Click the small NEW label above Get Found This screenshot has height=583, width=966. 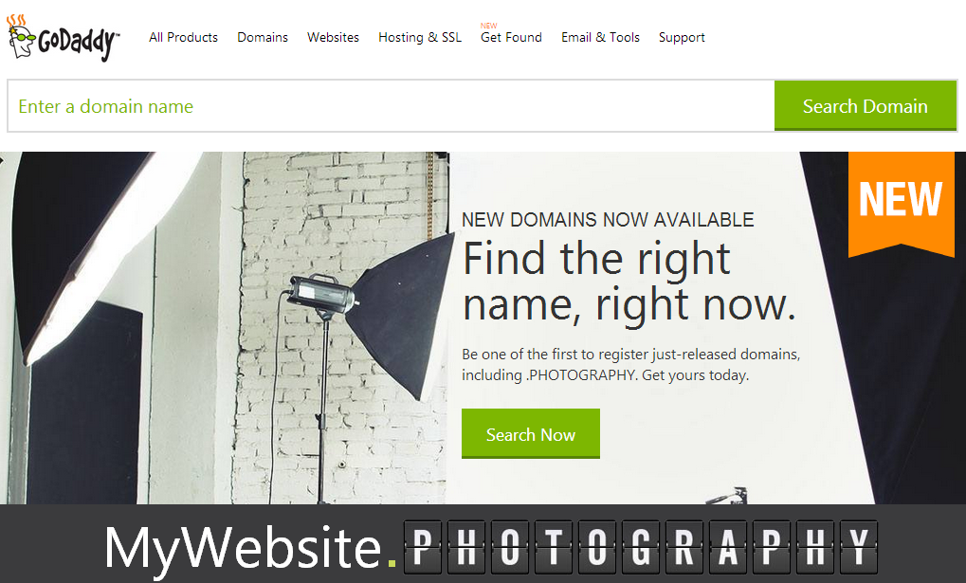pyautogui.click(x=488, y=26)
